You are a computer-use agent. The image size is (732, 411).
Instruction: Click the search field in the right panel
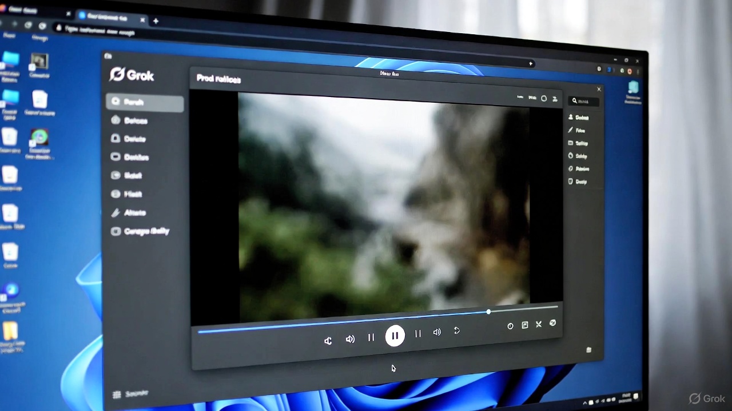583,100
